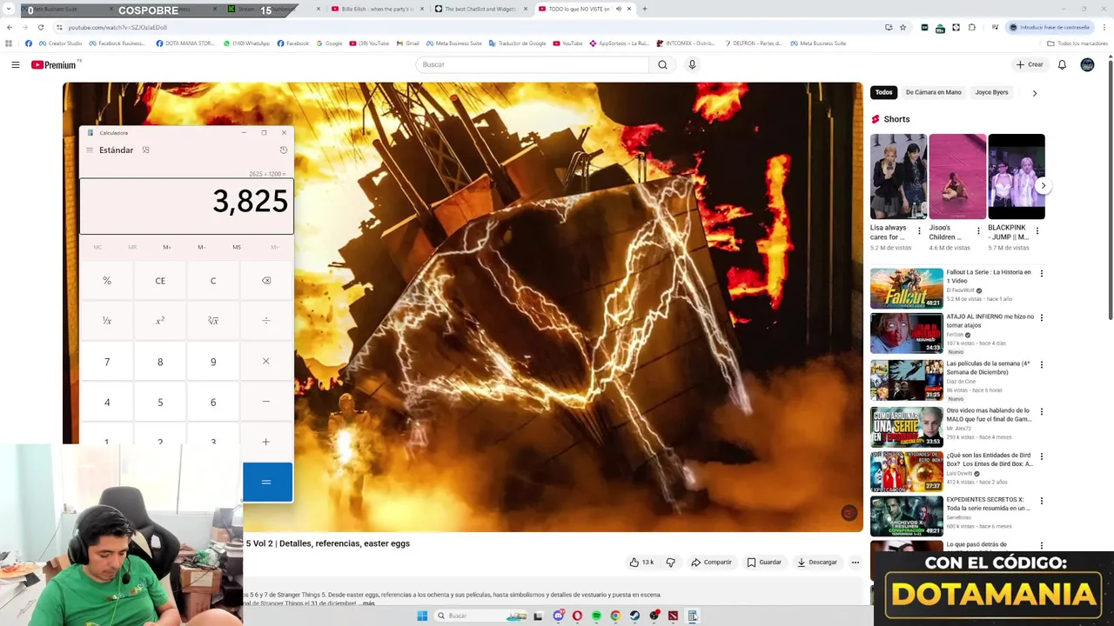Click the Calculator multiply key

click(x=266, y=362)
